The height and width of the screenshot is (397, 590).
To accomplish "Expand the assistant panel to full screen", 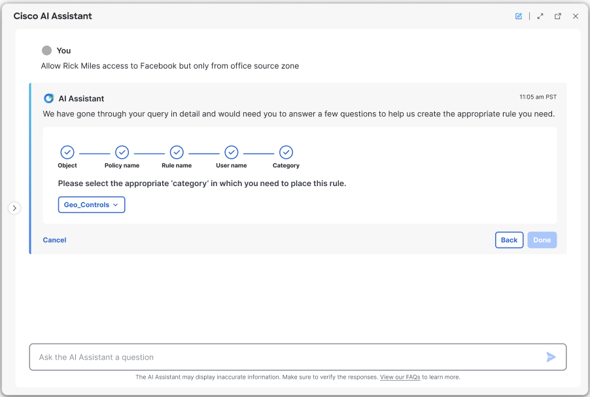I will tap(540, 16).
